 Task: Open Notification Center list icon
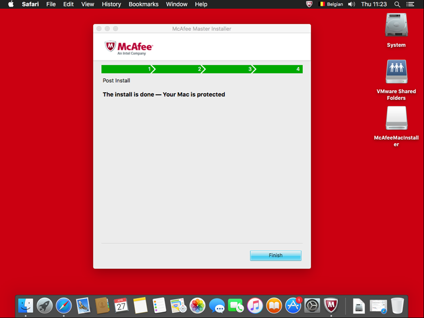[x=410, y=4]
